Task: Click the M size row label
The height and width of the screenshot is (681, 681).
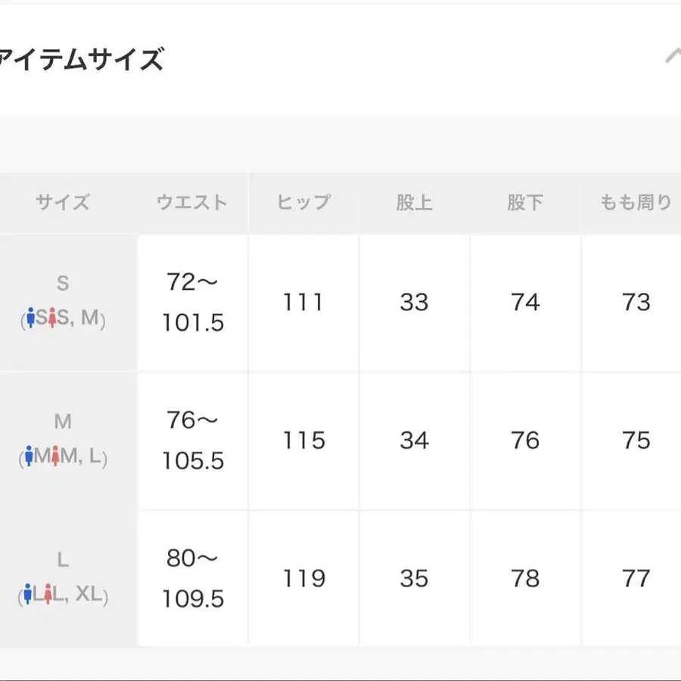Action: click(63, 421)
